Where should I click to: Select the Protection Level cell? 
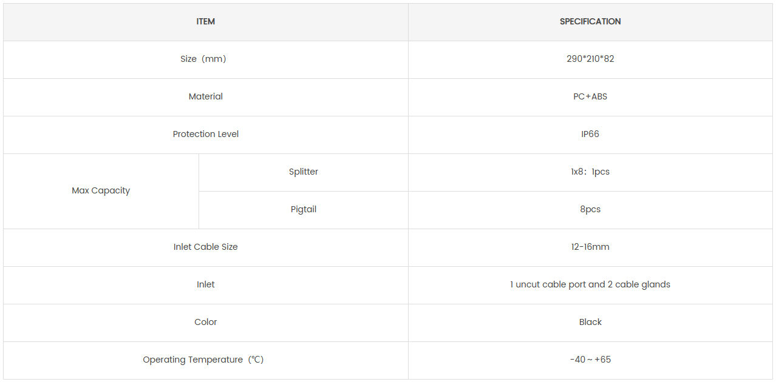(205, 135)
